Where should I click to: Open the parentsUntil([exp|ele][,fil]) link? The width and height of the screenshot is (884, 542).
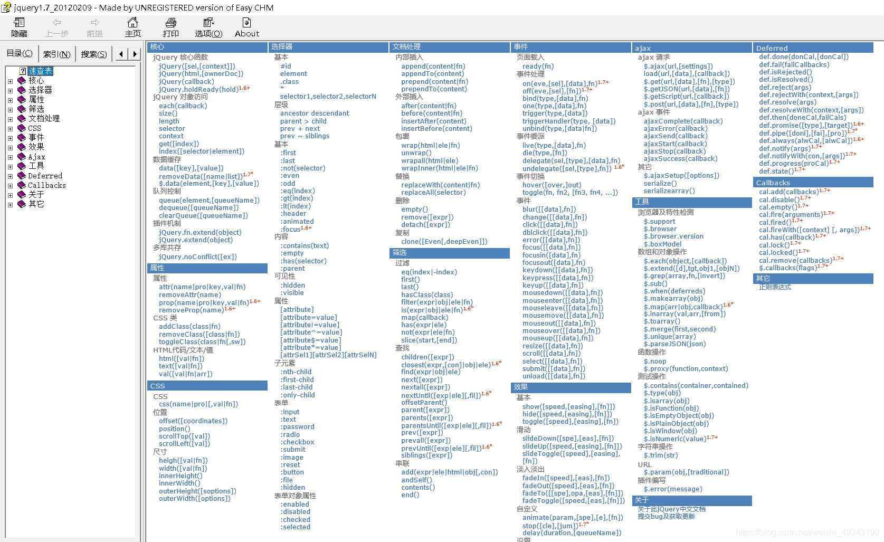446,425
